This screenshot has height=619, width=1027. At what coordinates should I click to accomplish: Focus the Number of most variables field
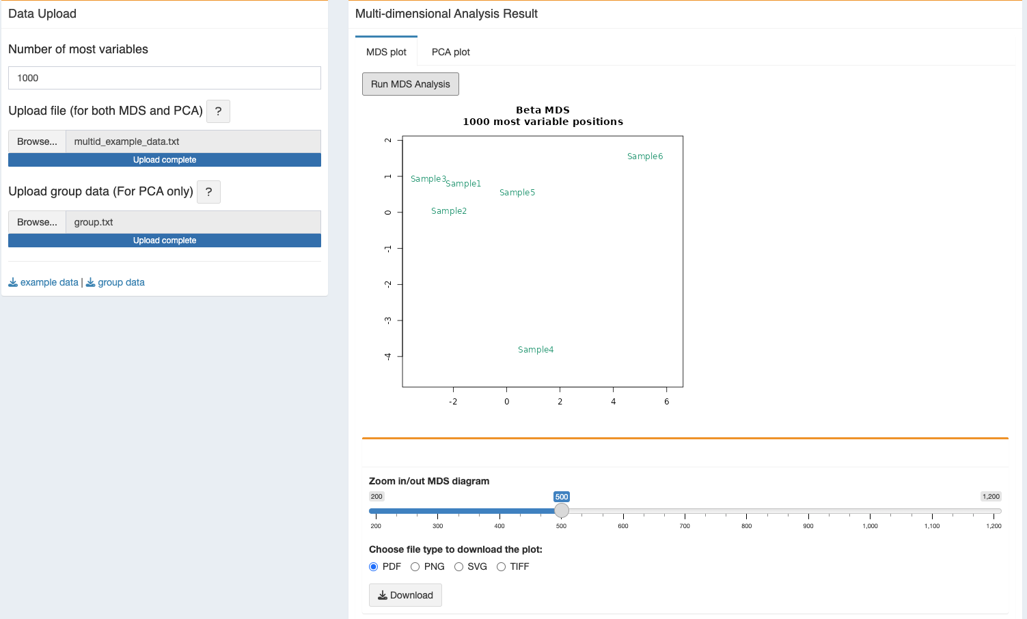point(164,78)
